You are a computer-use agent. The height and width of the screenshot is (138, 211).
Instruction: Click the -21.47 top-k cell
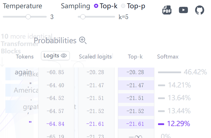(x=135, y=85)
